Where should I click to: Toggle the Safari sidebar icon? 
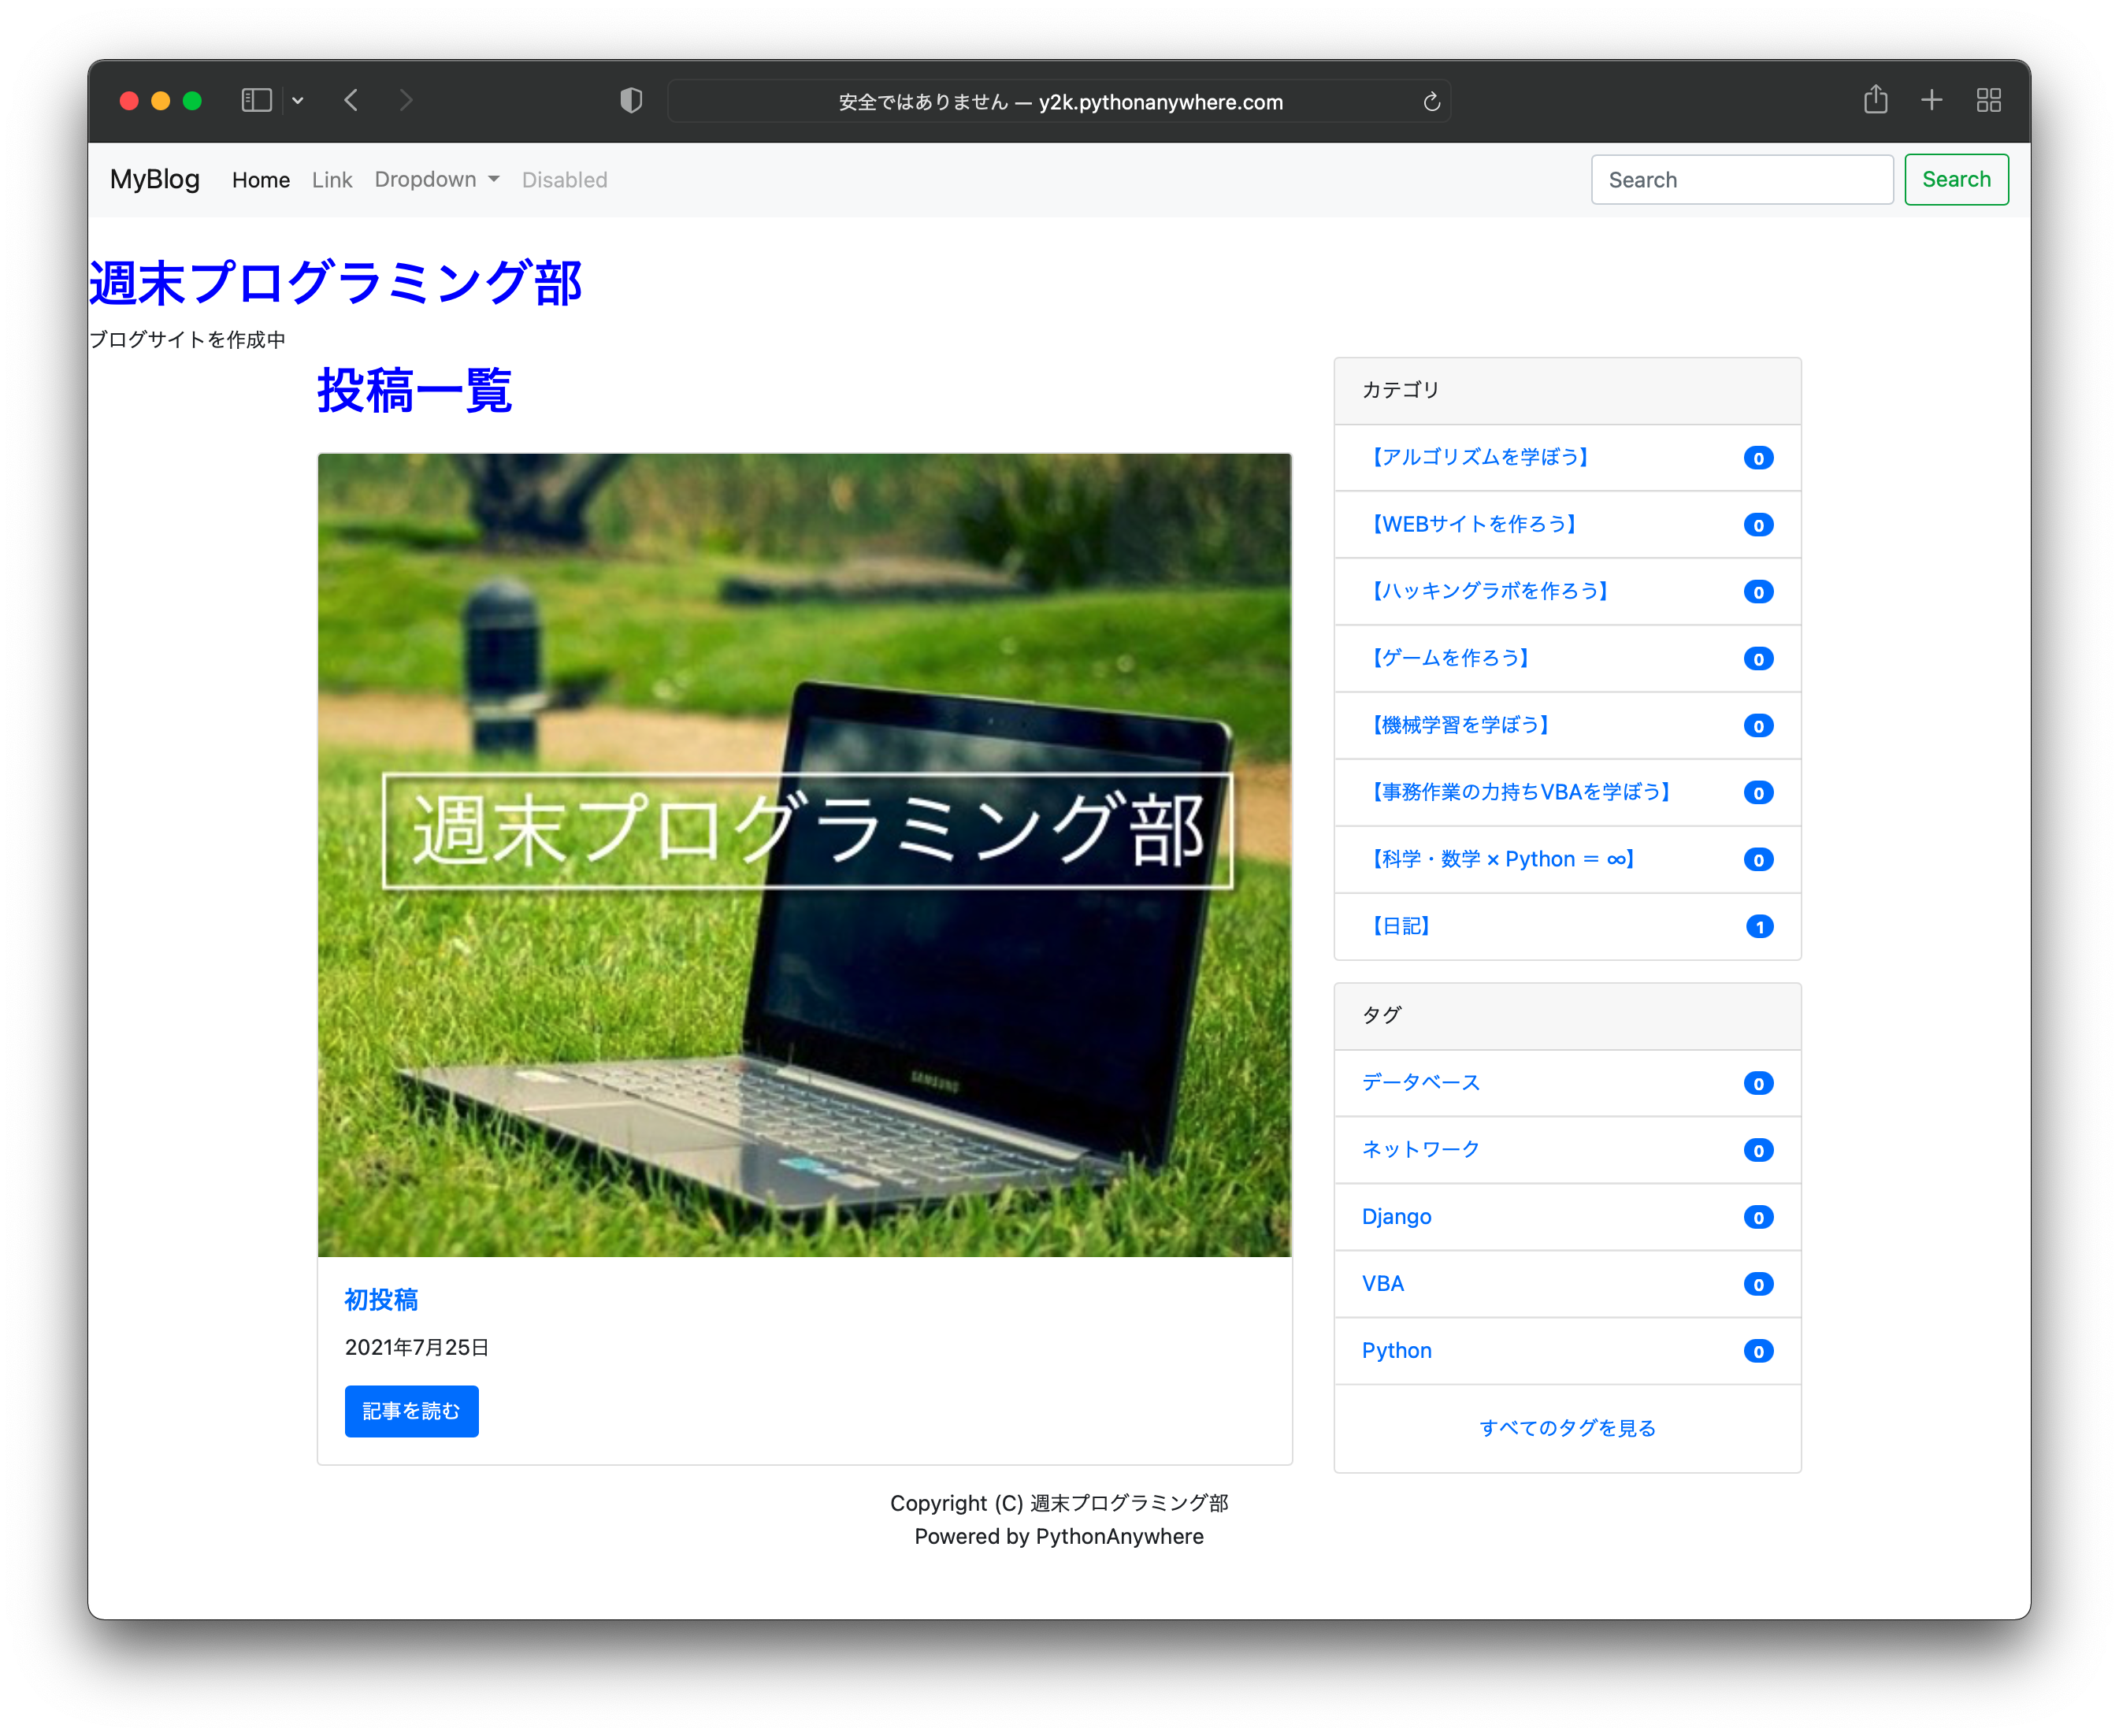256,100
